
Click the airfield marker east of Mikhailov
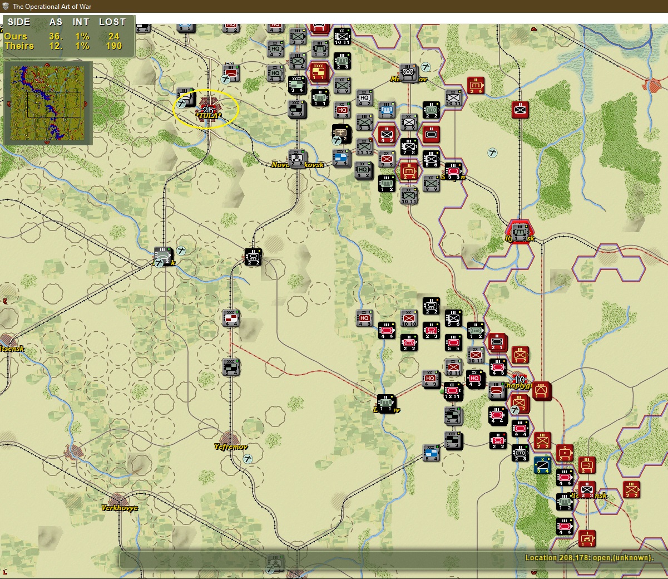coord(426,67)
